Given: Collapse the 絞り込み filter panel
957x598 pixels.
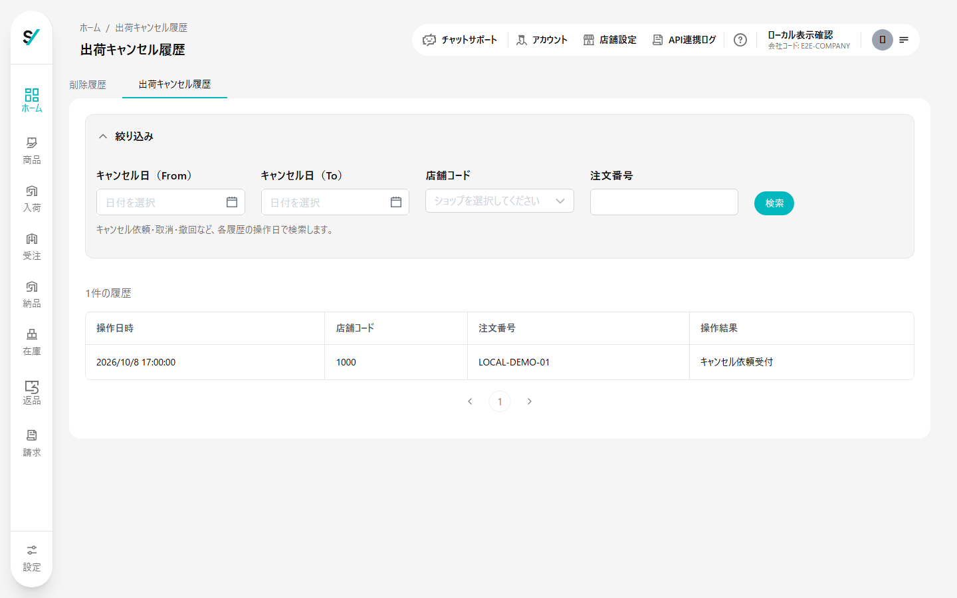Looking at the screenshot, I should [x=103, y=136].
